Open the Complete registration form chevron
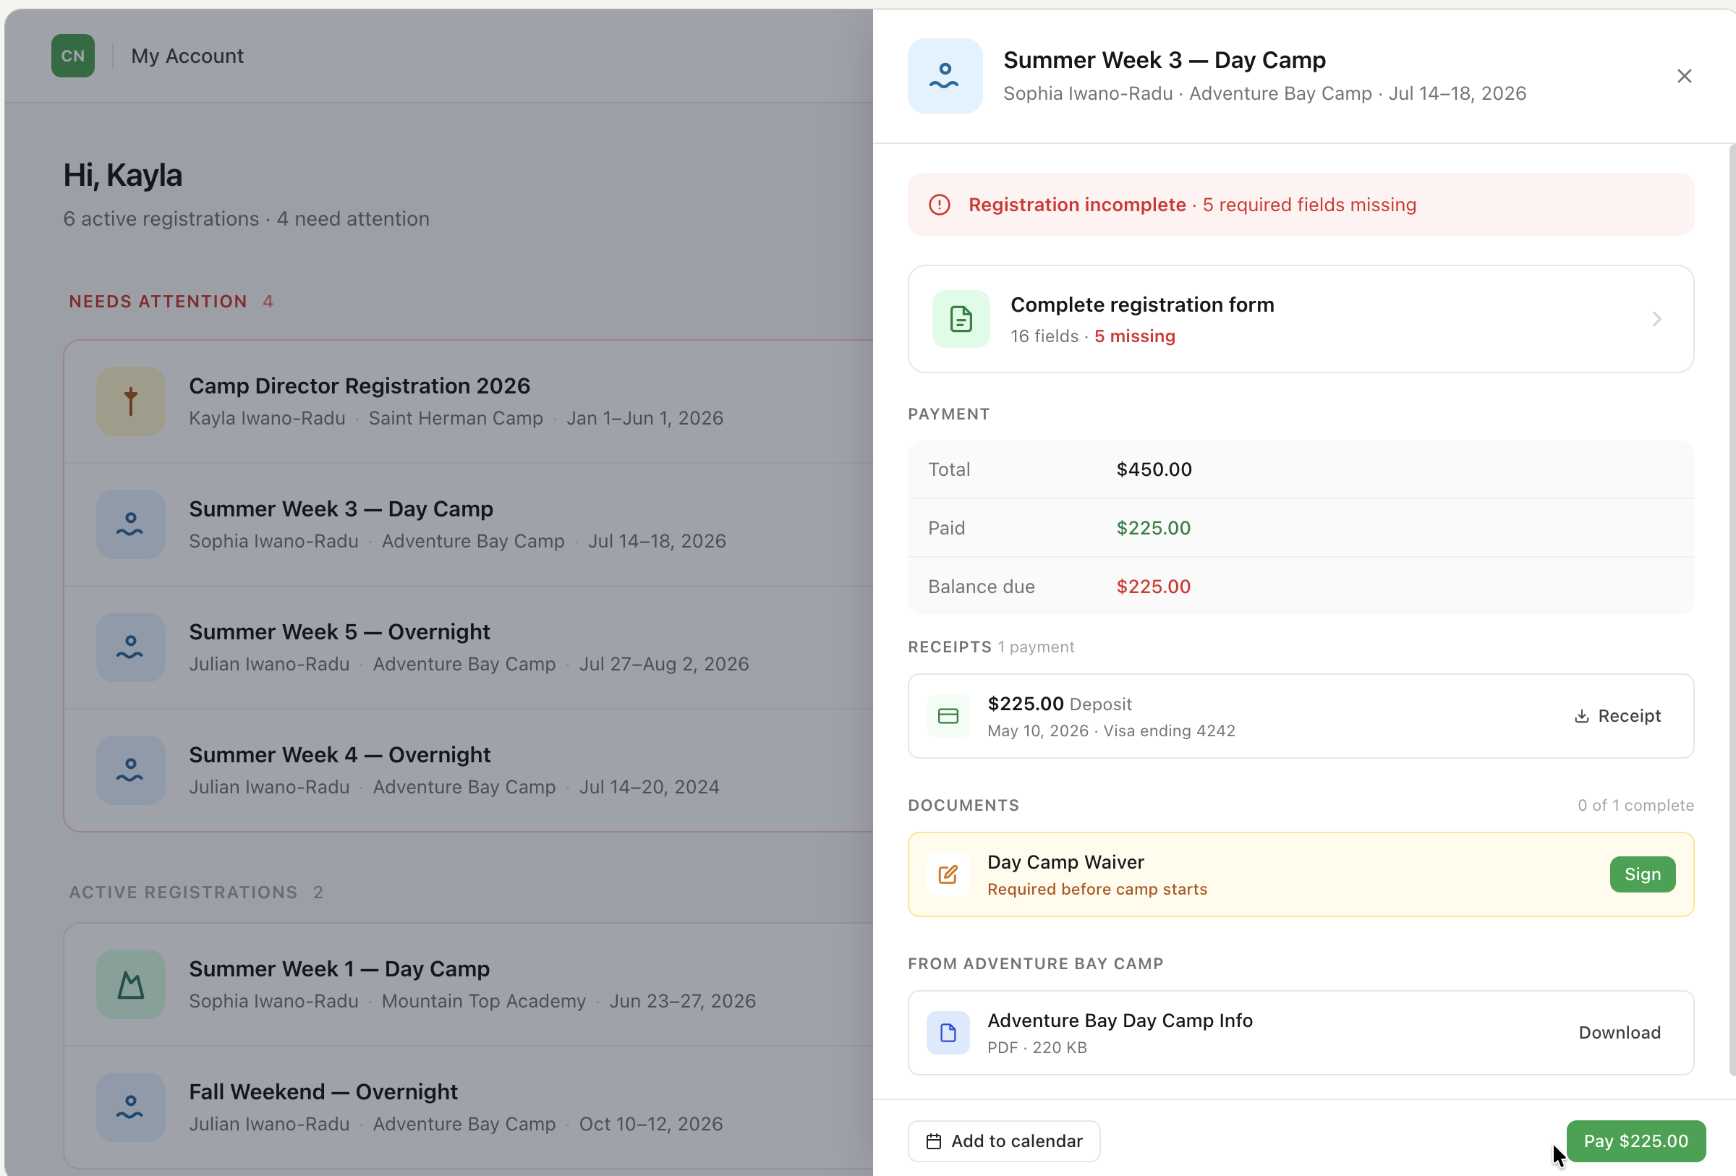 coord(1656,320)
